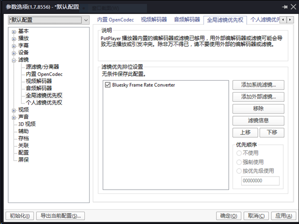
Task: Expand the 基本 tree node
Action: click(x=13, y=32)
